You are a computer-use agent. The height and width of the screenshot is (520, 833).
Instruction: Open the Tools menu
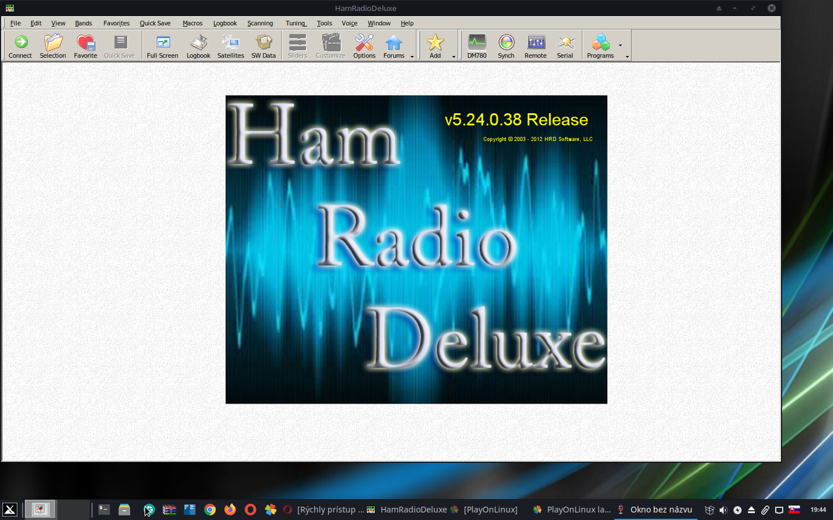[324, 23]
